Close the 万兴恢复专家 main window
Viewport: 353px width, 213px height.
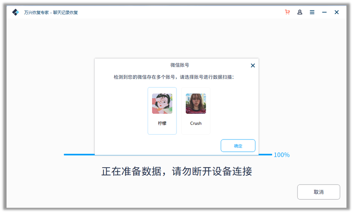click(x=336, y=12)
